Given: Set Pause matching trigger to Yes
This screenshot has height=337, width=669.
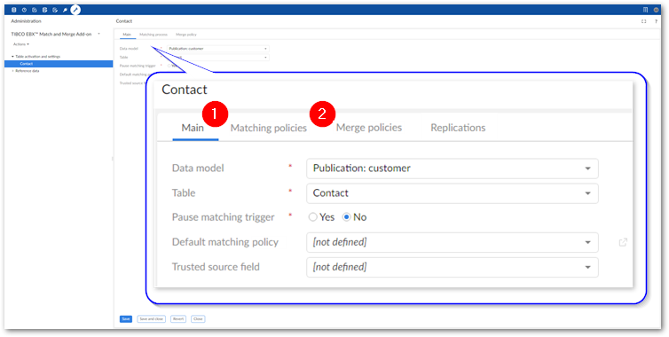Looking at the screenshot, I should pos(321,217).
